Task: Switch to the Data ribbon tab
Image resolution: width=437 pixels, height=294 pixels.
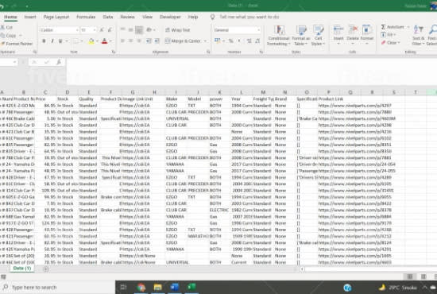Action: click(108, 17)
